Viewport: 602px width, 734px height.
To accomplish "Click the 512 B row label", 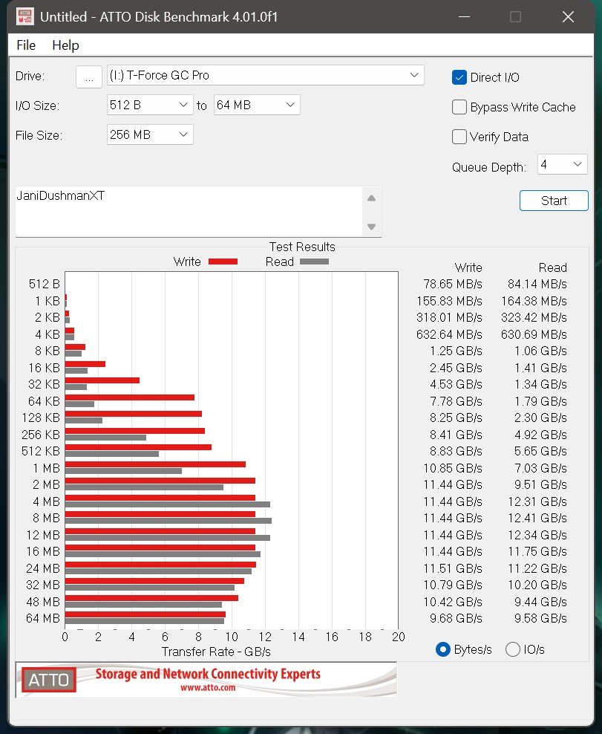I will pyautogui.click(x=45, y=284).
